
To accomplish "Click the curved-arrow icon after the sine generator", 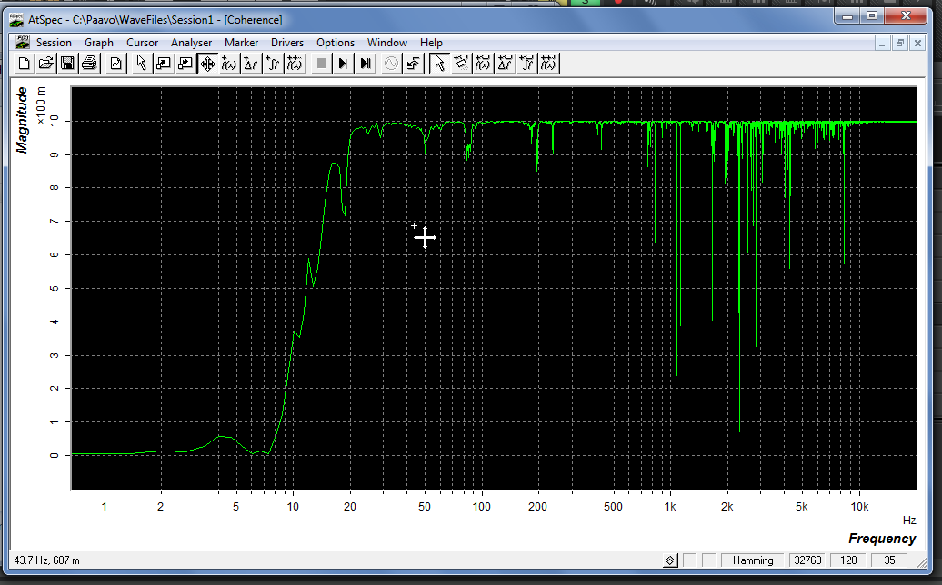I will (414, 63).
